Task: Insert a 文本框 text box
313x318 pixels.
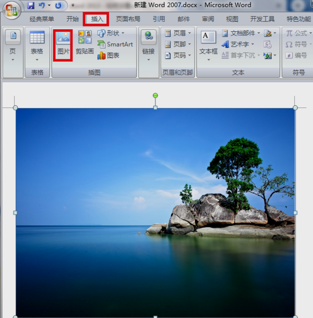Action: click(x=208, y=46)
